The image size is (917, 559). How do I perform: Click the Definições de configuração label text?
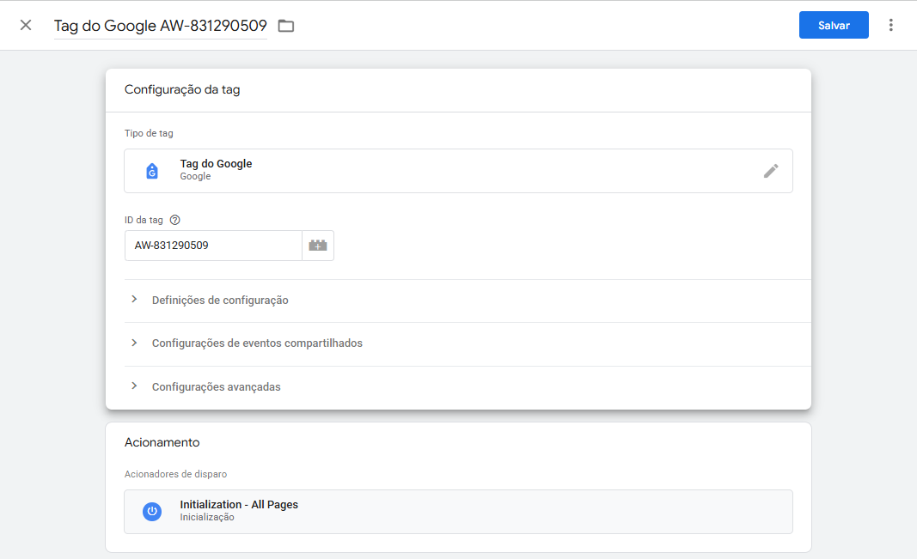coord(220,301)
